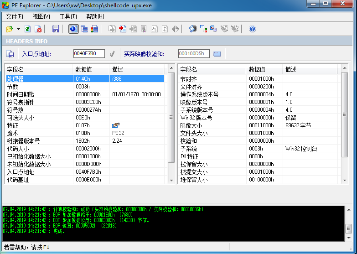Select the 时间日期戳 row
357x254 pixels.
84,94
